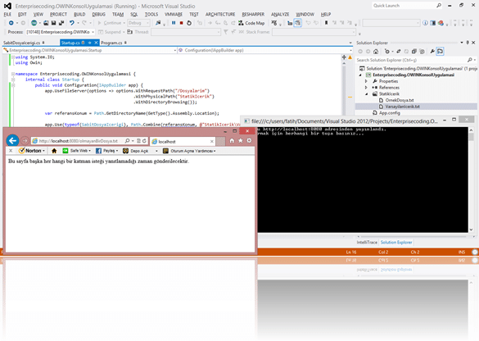Expand the References node

366,88
